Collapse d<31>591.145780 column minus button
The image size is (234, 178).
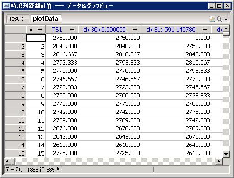(205, 29)
